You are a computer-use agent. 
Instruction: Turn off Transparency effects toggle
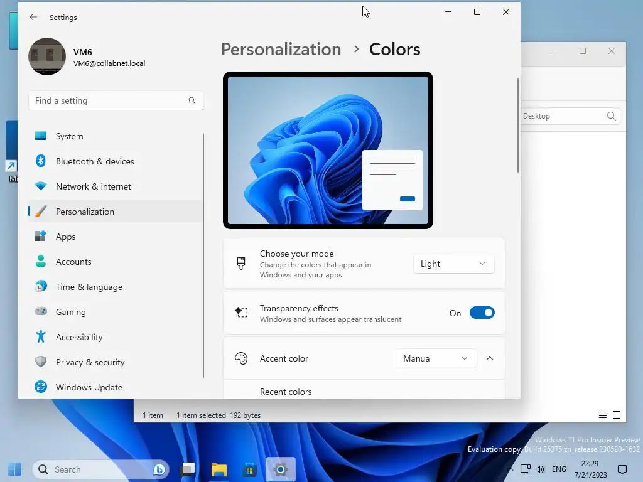coord(482,313)
